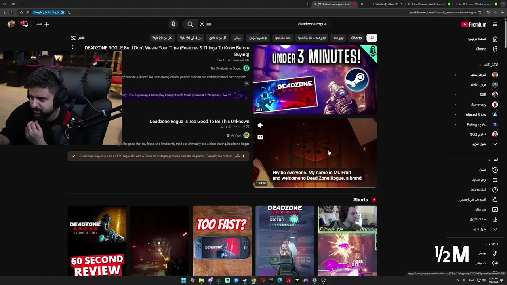Image resolution: width=507 pixels, height=285 pixels.
Task: Open The Singleplayer Squad channel name
Action: (x=226, y=68)
